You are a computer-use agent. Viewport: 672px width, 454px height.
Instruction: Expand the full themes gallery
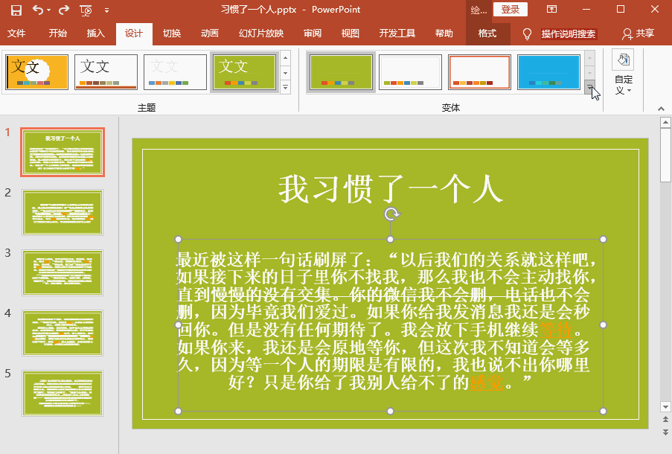[x=286, y=87]
